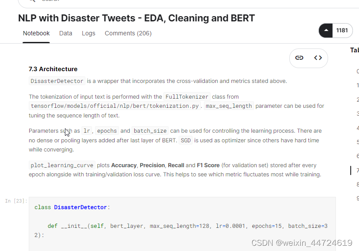Select table of contents entry 5
Viewport: 359px width, 251px height.
(x=358, y=142)
